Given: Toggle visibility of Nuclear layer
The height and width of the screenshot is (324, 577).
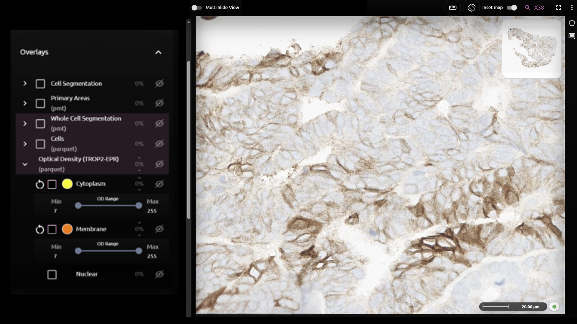Looking at the screenshot, I should (x=159, y=274).
